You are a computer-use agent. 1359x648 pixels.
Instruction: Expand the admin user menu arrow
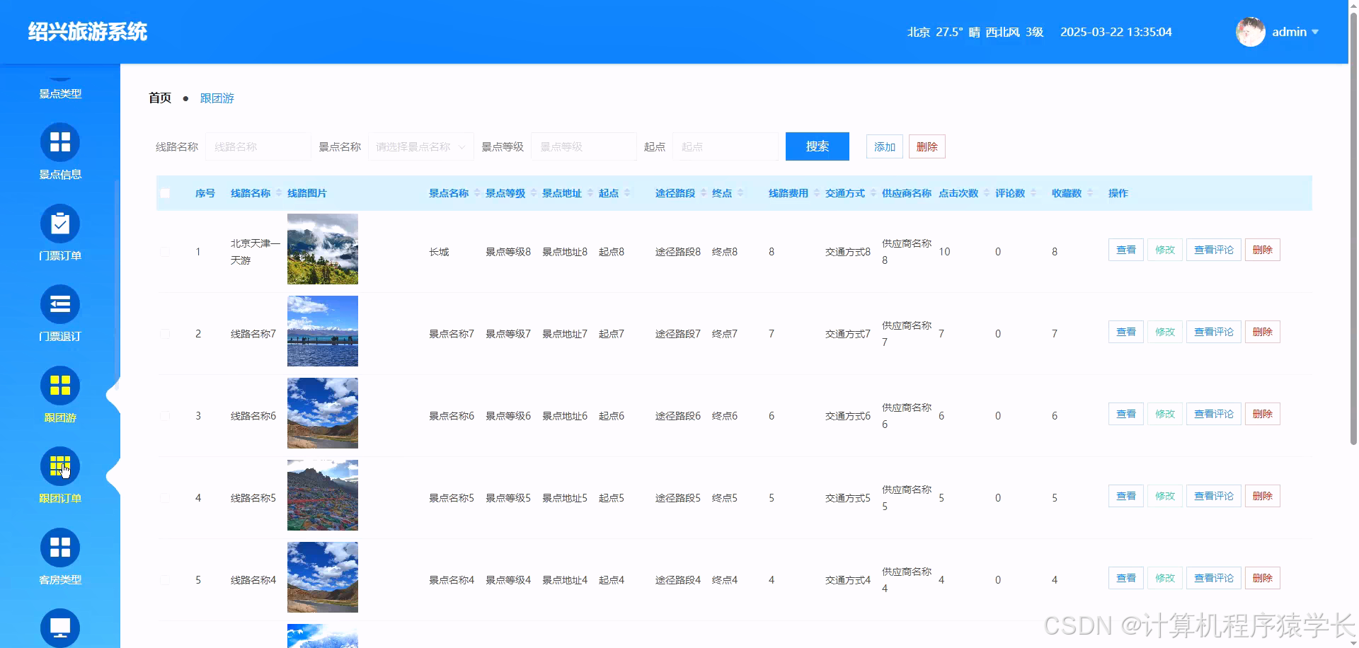1315,32
